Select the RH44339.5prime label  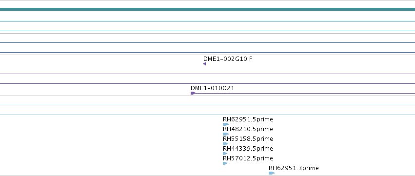pos(248,149)
